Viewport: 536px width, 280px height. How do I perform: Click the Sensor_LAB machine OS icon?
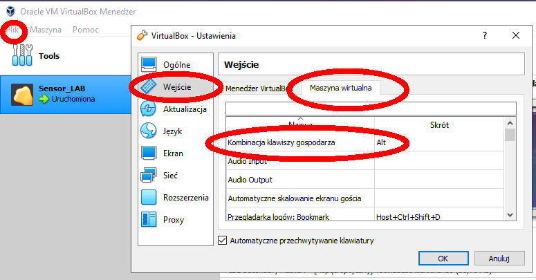click(22, 95)
